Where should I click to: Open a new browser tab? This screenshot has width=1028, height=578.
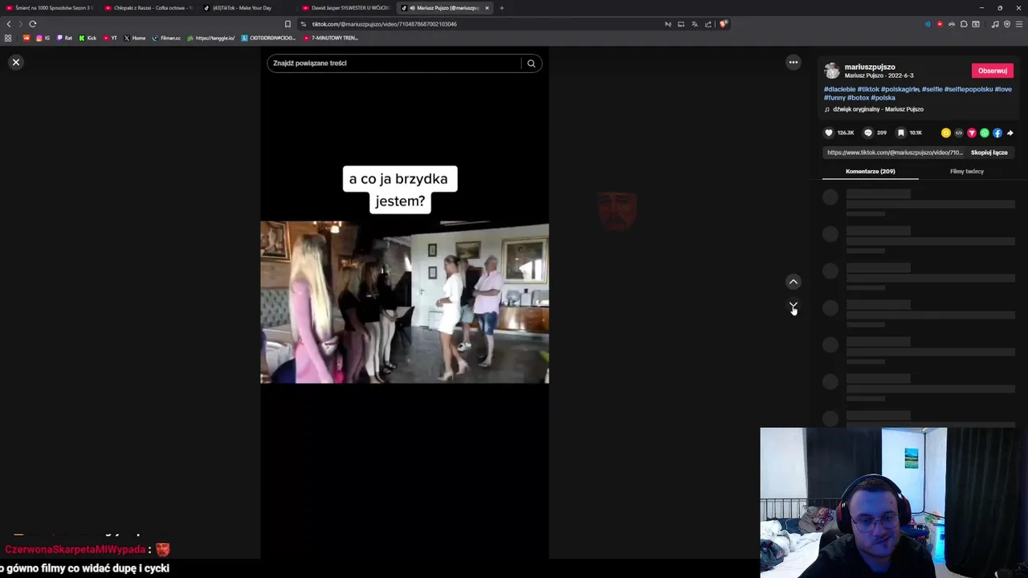502,8
